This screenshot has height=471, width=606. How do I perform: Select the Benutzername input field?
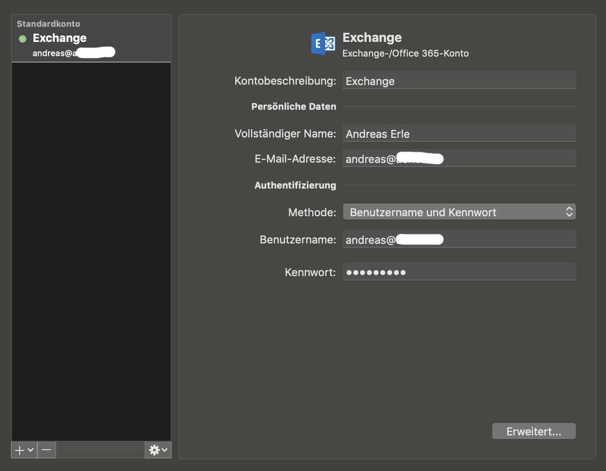pos(502,239)
